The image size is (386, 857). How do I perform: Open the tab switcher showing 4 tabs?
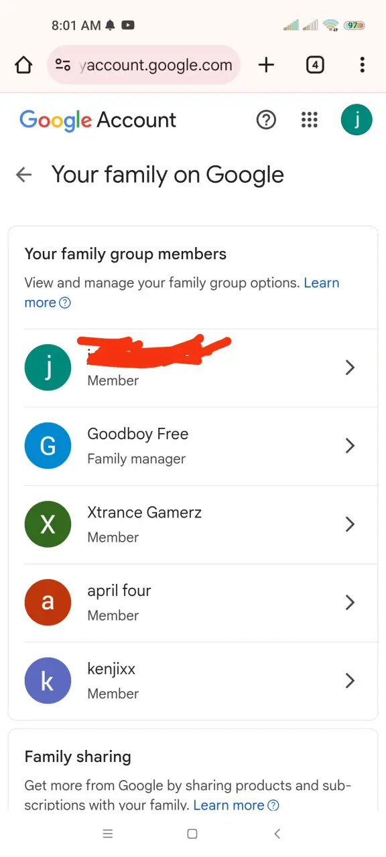pyautogui.click(x=315, y=65)
